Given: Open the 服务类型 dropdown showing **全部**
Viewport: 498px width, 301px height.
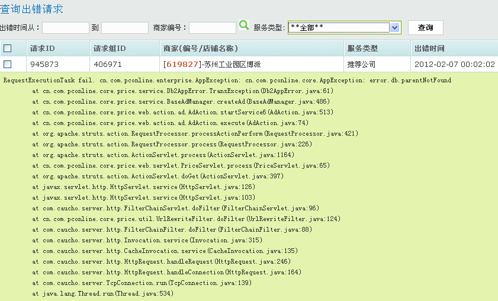Looking at the screenshot, I should (339, 28).
